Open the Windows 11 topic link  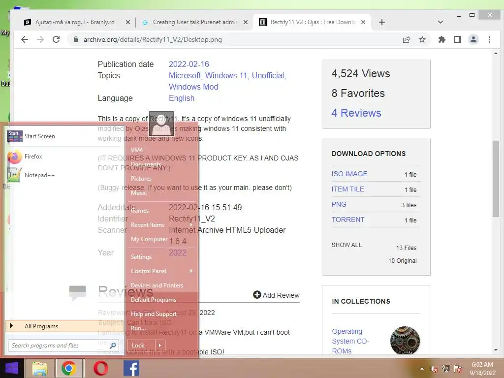pyautogui.click(x=227, y=75)
